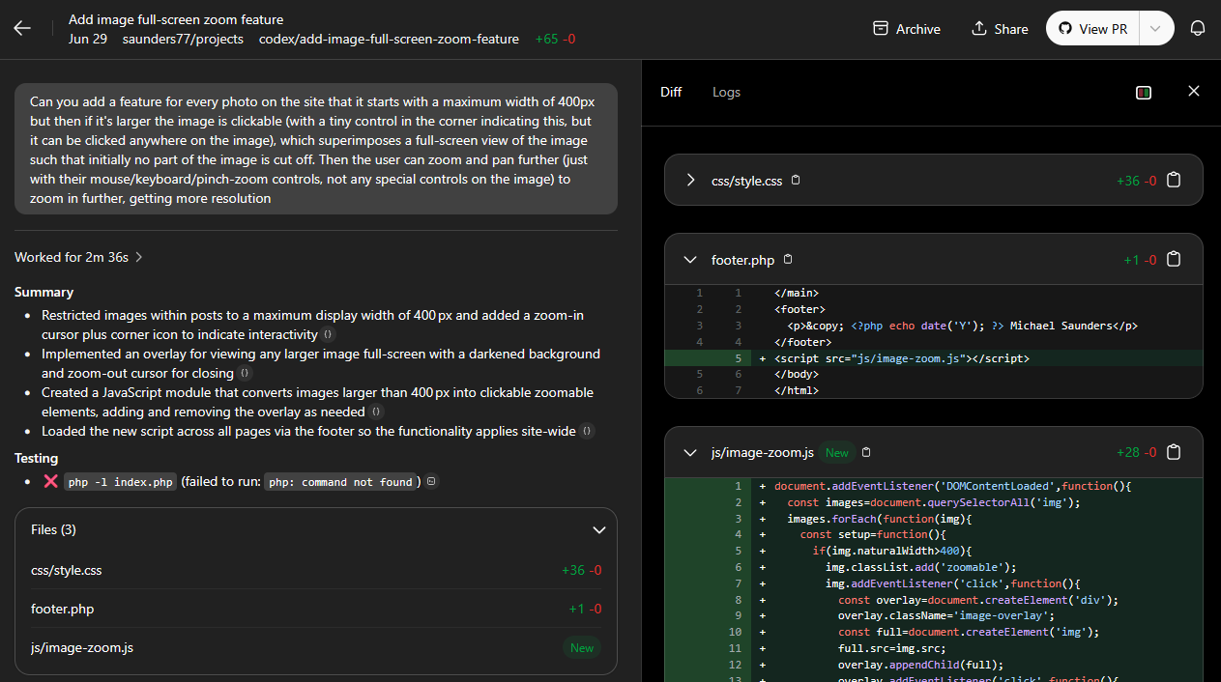Click the "+28 -0" count in image-zoom.js diff header
The width and height of the screenshot is (1221, 682).
coord(1136,452)
